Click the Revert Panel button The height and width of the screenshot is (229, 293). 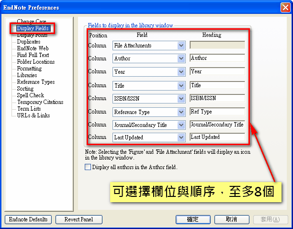79,219
